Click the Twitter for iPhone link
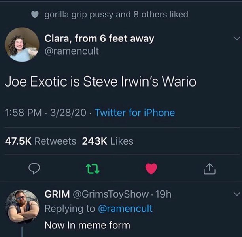The width and height of the screenshot is (242, 237). tap(135, 113)
